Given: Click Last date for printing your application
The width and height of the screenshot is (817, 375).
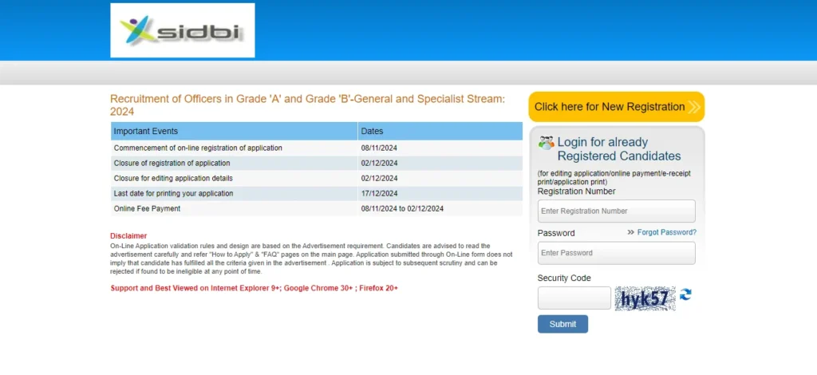Looking at the screenshot, I should pyautogui.click(x=173, y=193).
